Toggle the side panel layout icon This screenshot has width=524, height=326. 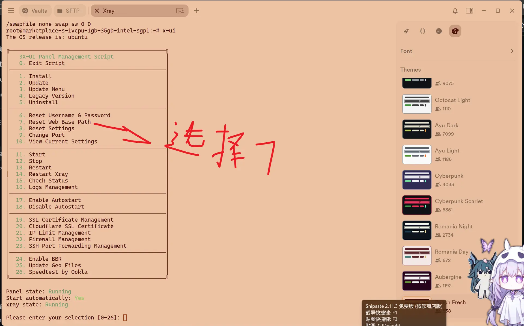click(469, 11)
